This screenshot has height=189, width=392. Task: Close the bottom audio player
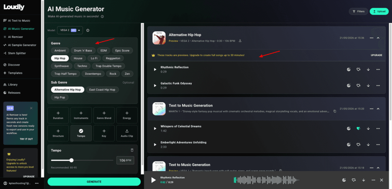coord(382,180)
